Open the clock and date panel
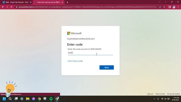This screenshot has width=181, height=102. click(x=175, y=99)
